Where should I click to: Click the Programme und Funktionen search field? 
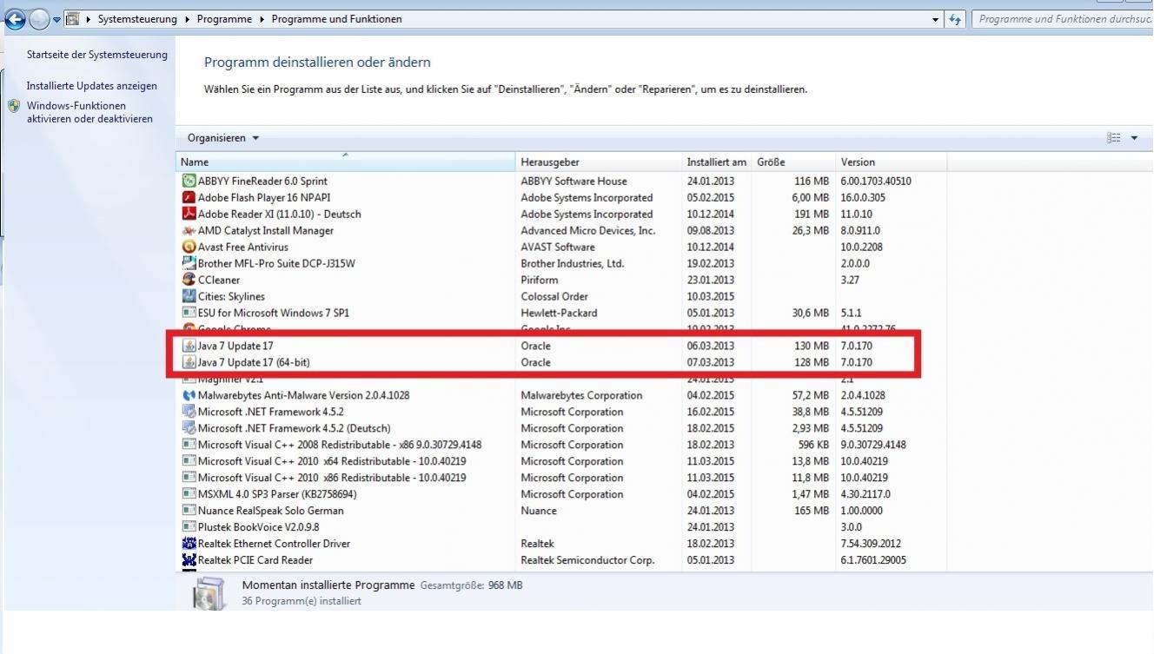tap(1064, 18)
